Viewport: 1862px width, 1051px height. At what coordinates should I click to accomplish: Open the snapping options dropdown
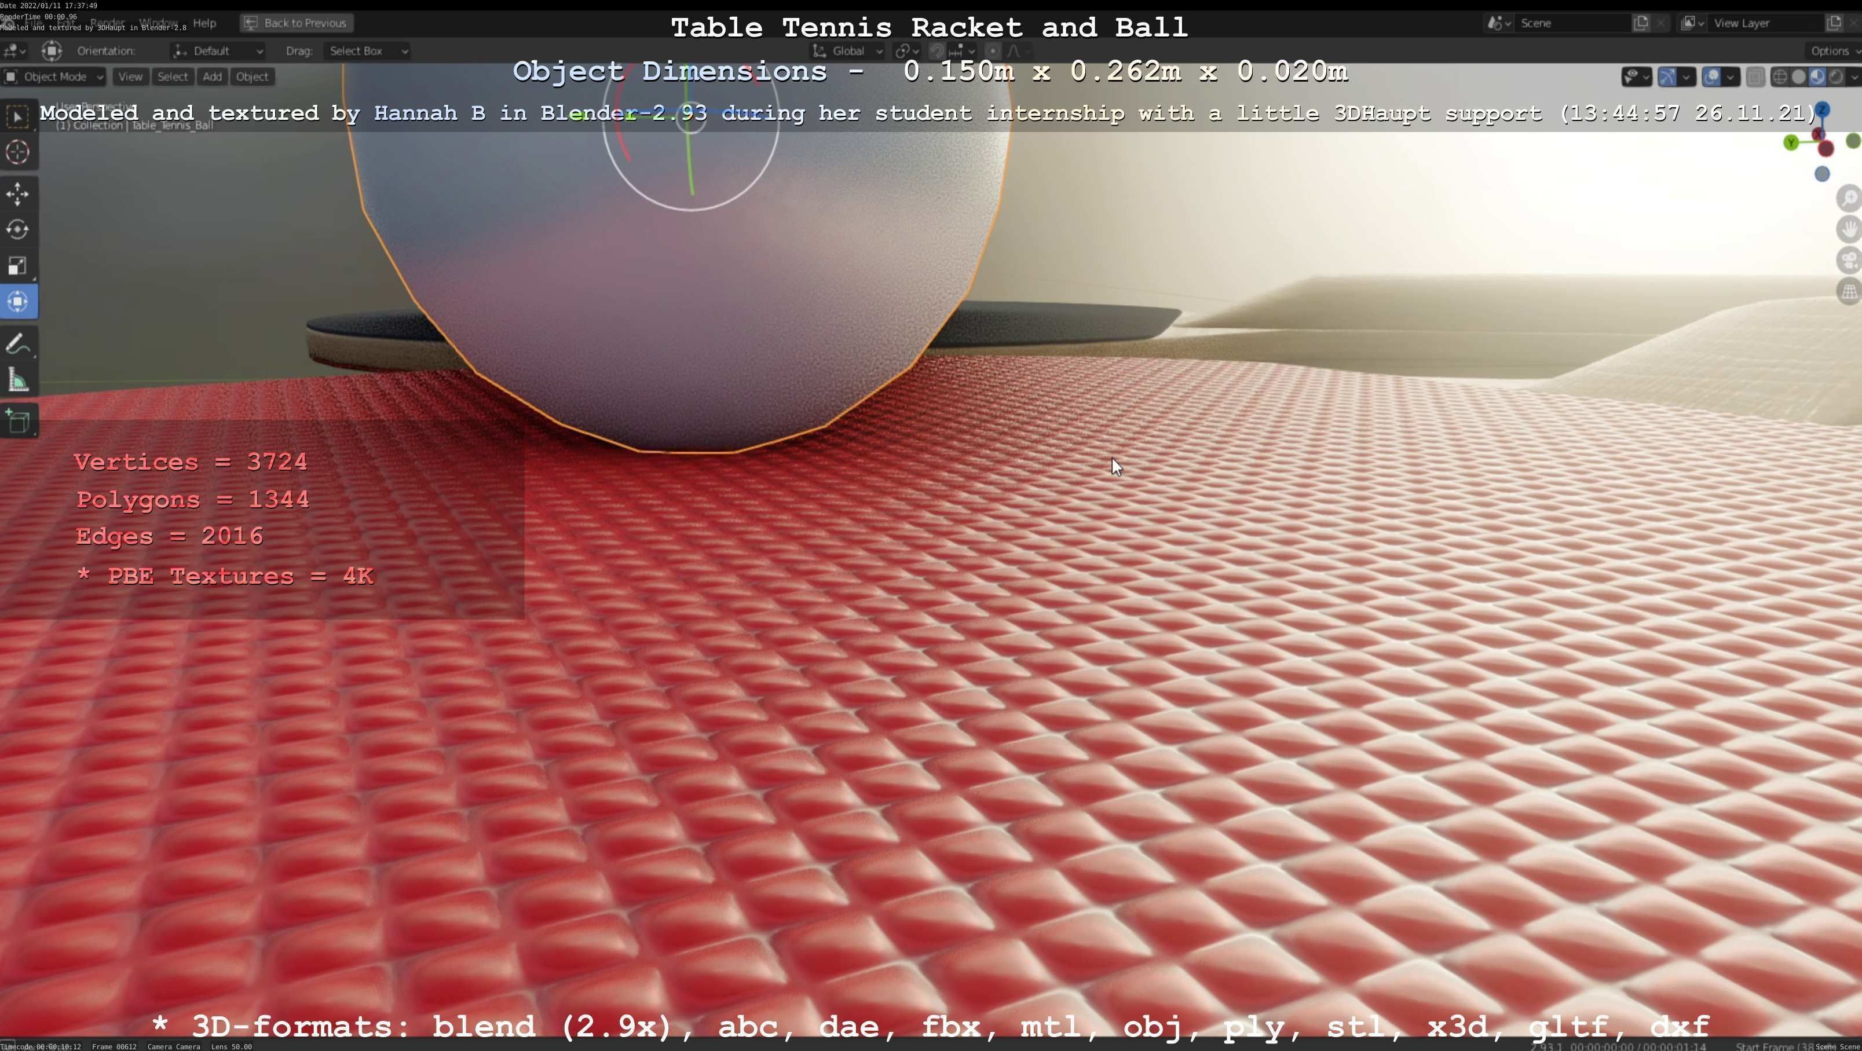click(963, 52)
